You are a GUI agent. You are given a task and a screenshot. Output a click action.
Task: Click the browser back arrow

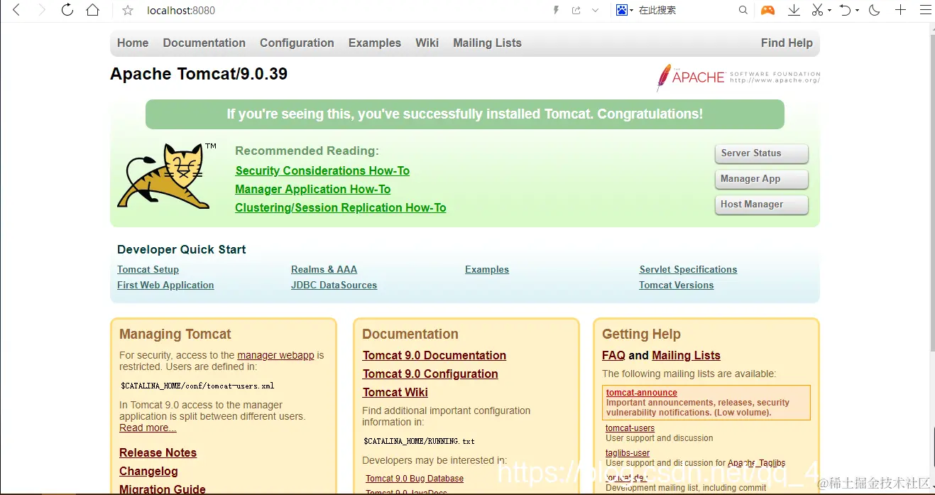[17, 10]
